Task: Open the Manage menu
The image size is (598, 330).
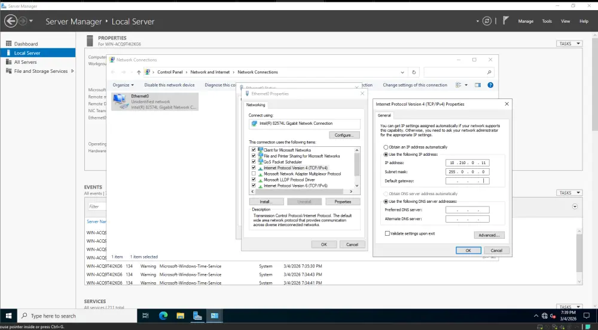Action: coord(526,21)
